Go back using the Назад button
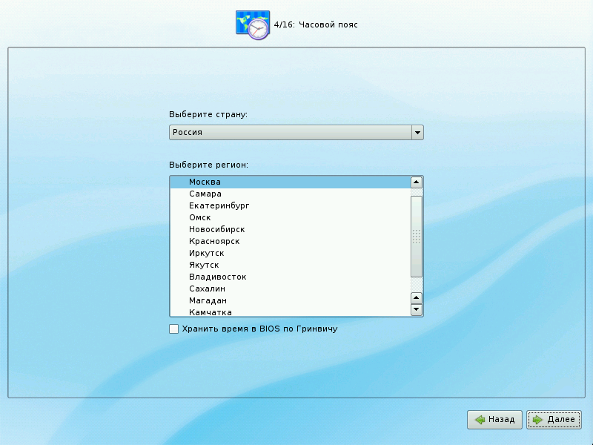The width and height of the screenshot is (593, 445). 495,420
